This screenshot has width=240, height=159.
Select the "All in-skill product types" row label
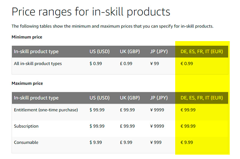pos(38,64)
